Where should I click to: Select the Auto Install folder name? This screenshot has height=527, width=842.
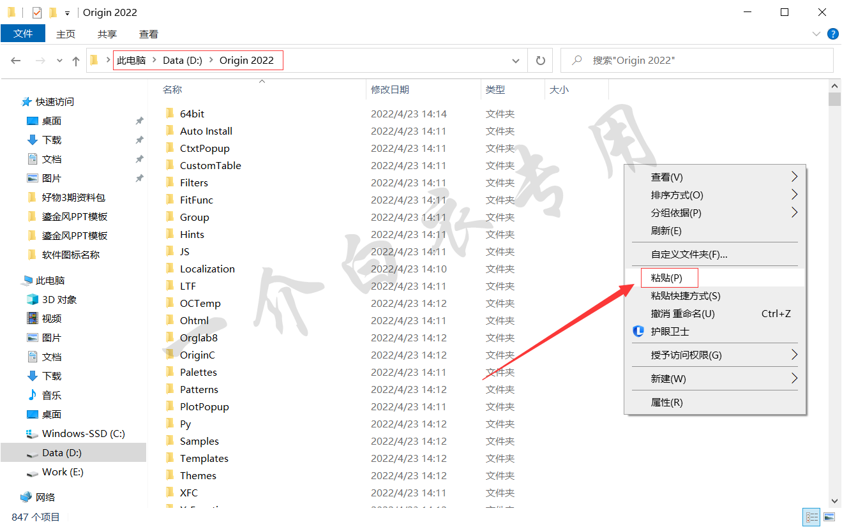pyautogui.click(x=206, y=131)
